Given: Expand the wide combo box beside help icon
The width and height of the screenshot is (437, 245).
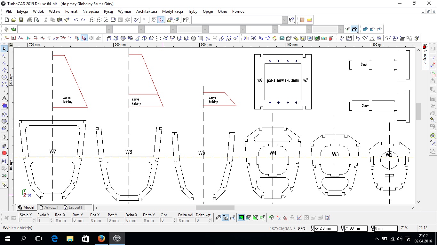Looking at the screenshot, I should [285, 20].
